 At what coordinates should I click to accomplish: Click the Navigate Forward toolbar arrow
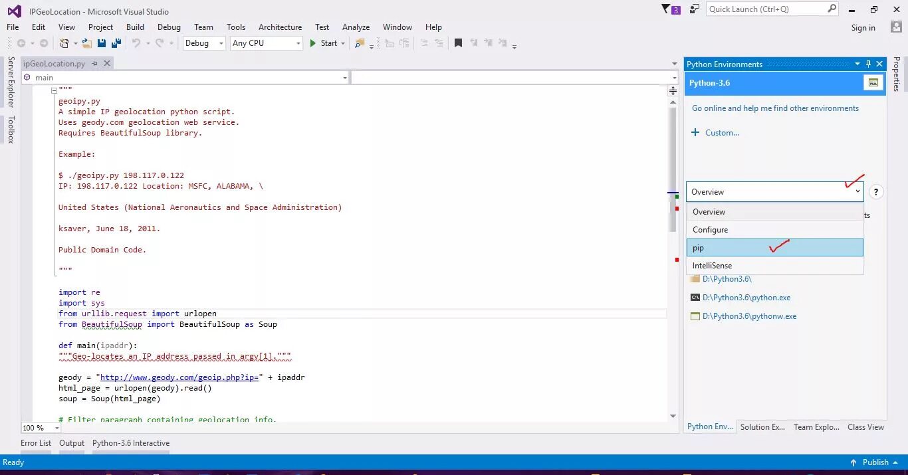tap(44, 43)
